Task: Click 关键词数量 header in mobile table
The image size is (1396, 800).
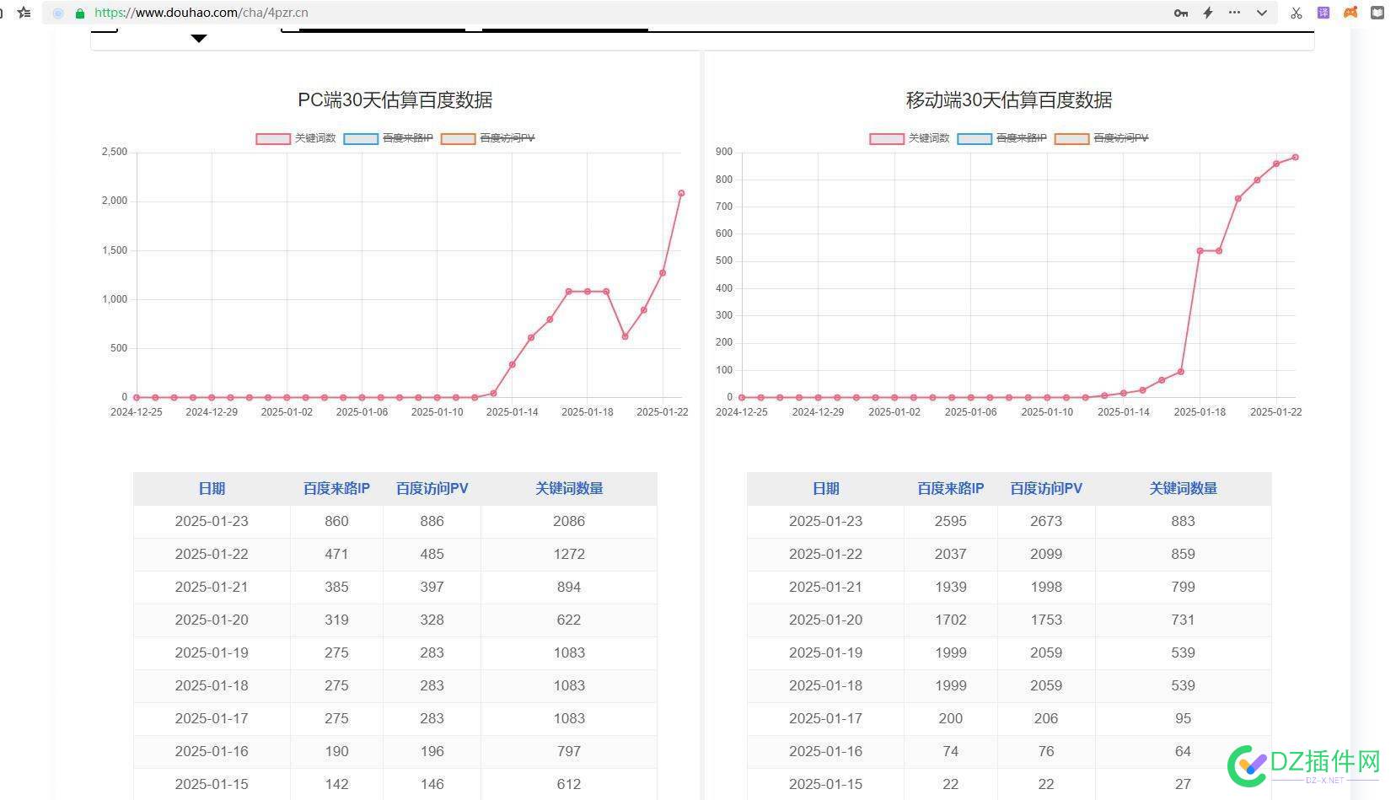Action: click(x=1184, y=488)
